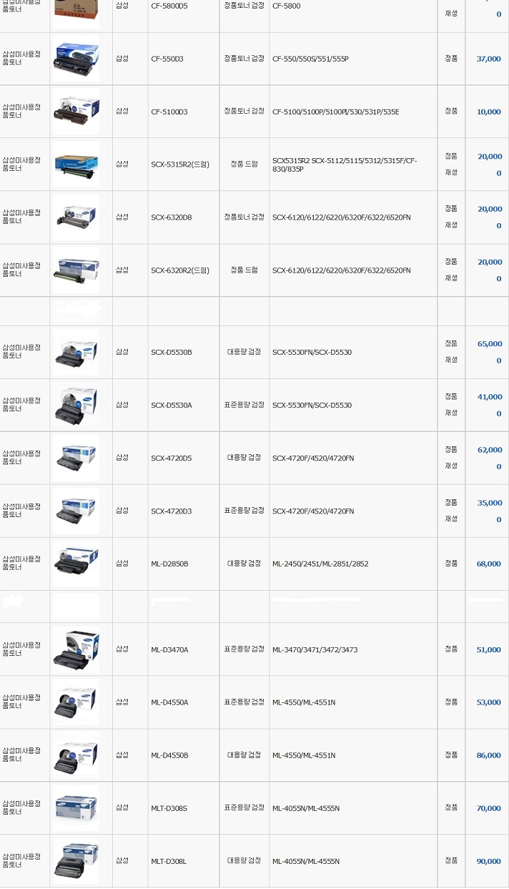Image resolution: width=509 pixels, height=889 pixels.
Task: Click the 68,000 price for ML-D2850B
Action: coord(488,564)
